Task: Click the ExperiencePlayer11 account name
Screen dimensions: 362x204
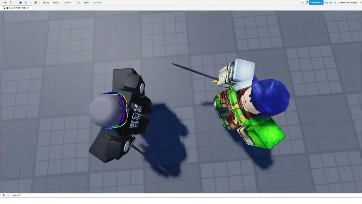Action: (348, 3)
